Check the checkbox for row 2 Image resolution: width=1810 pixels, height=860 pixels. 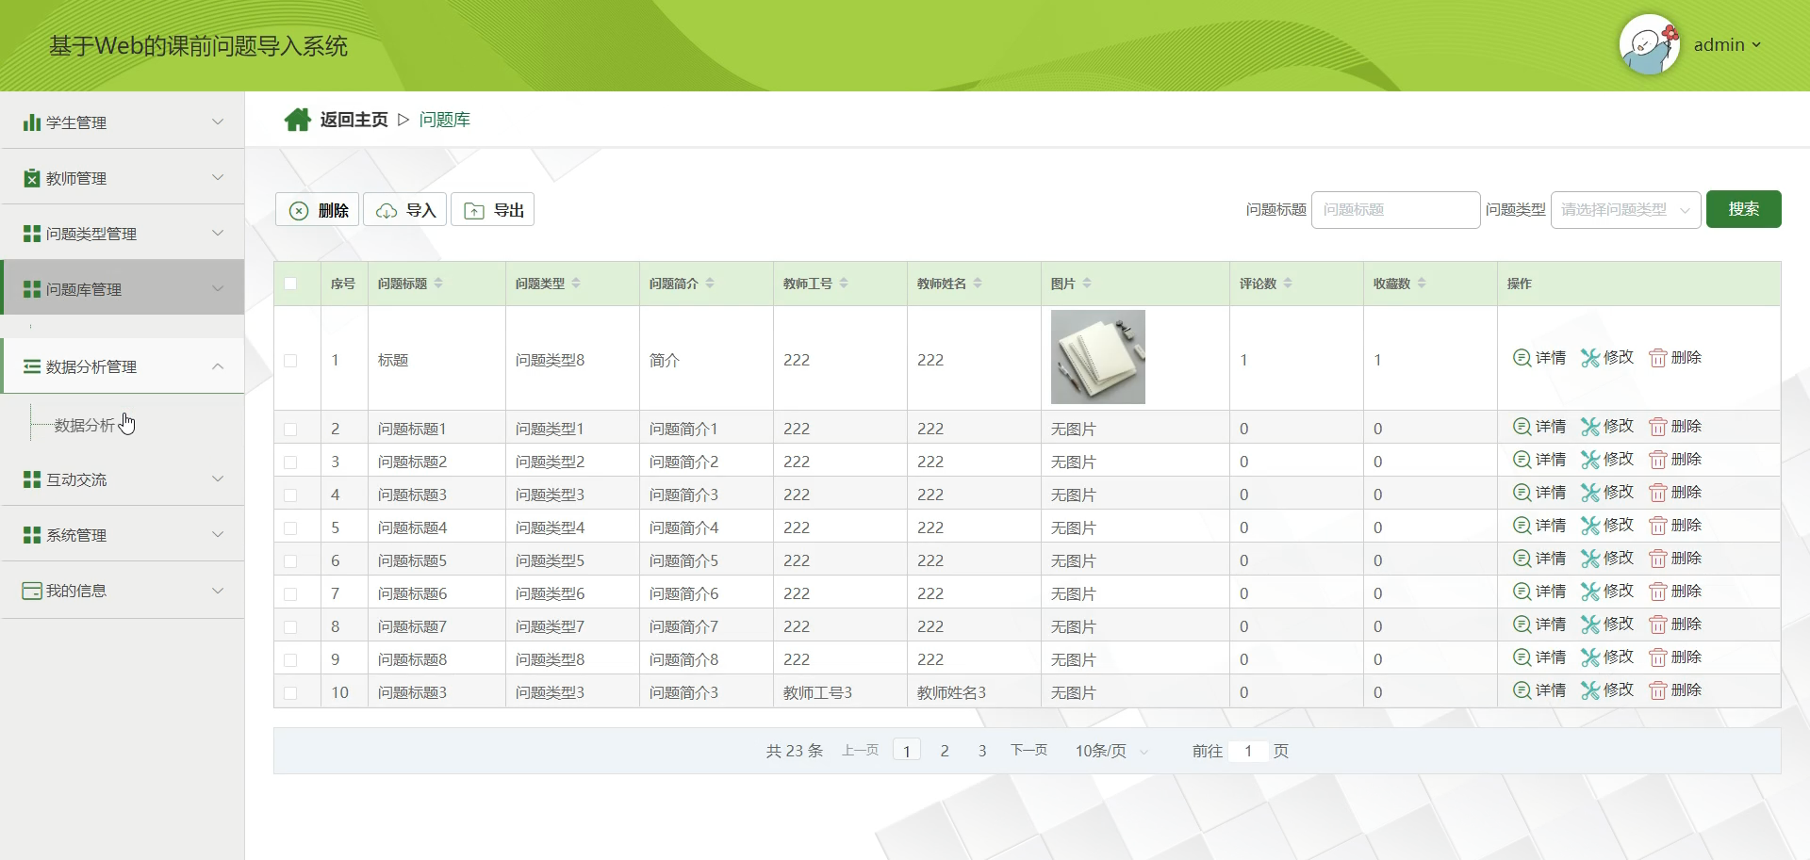coord(290,430)
